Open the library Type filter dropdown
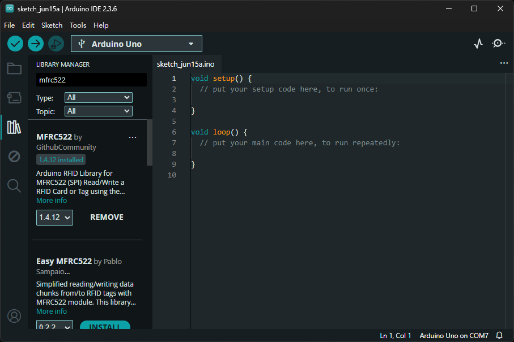 pyautogui.click(x=98, y=97)
